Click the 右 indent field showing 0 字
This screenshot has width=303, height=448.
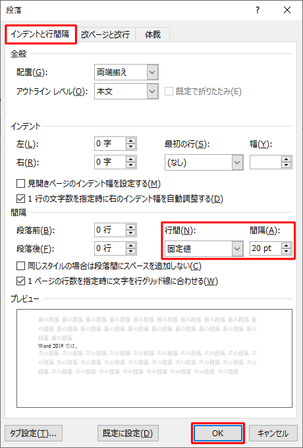pyautogui.click(x=110, y=162)
